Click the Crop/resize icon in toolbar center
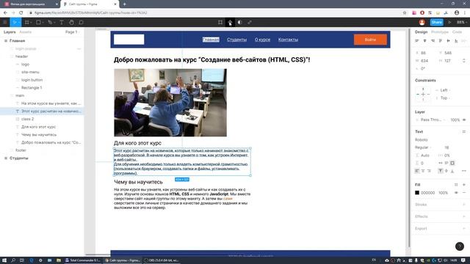The image size is (470, 264). (x=250, y=22)
